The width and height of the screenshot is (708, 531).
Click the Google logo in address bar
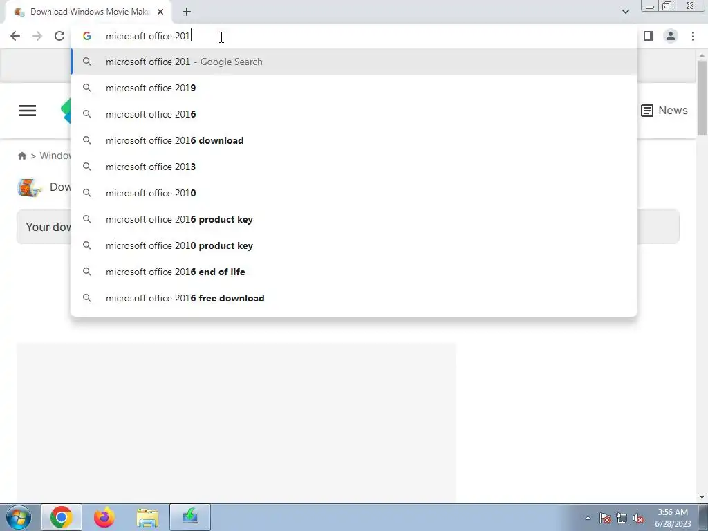87,36
